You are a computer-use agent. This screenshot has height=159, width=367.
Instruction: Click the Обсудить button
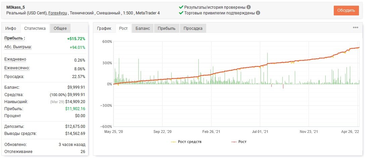click(x=346, y=10)
